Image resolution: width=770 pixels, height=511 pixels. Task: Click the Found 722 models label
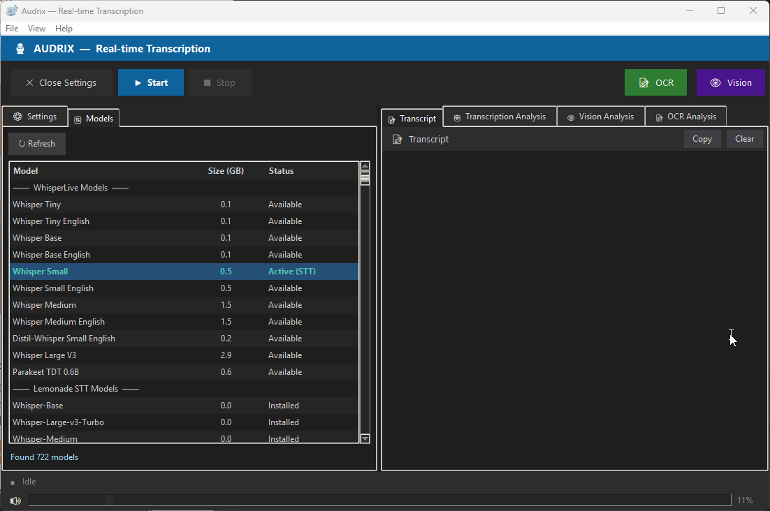tap(44, 457)
